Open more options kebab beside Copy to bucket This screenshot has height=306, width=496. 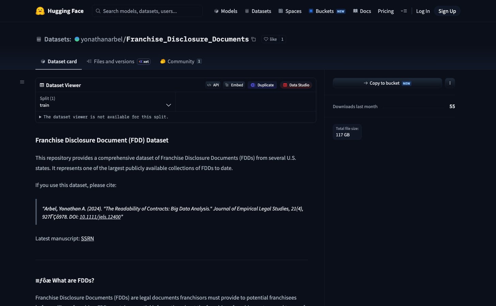pos(450,83)
